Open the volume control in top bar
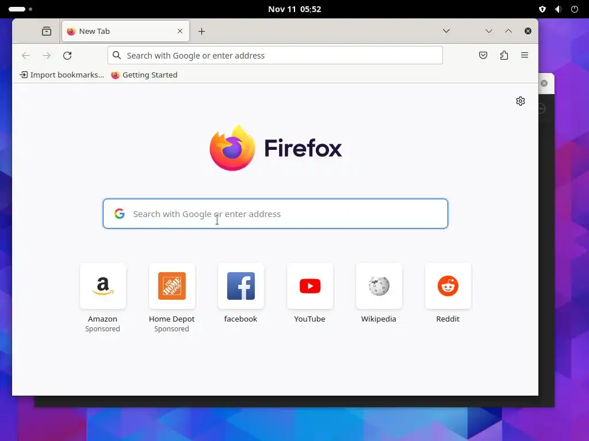This screenshot has height=441, width=589. (558, 9)
